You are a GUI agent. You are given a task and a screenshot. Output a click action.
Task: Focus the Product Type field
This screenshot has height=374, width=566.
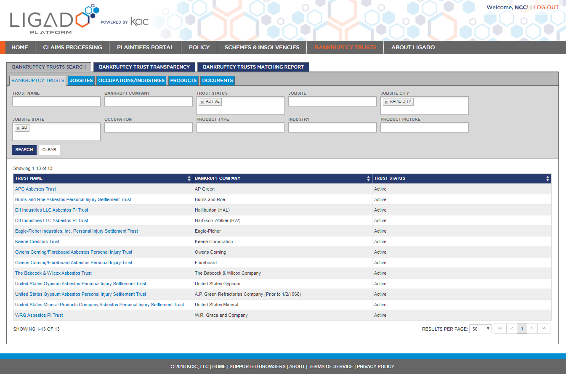pos(240,127)
